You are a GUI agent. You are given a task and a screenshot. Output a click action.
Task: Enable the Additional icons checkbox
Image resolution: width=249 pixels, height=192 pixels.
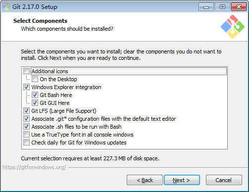click(26, 71)
